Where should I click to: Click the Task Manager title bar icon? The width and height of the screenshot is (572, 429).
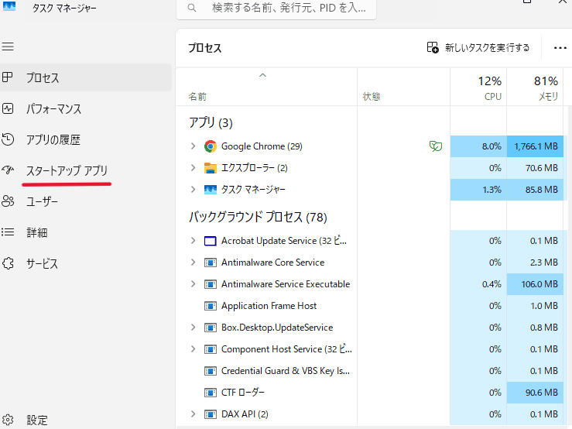pyautogui.click(x=9, y=6)
